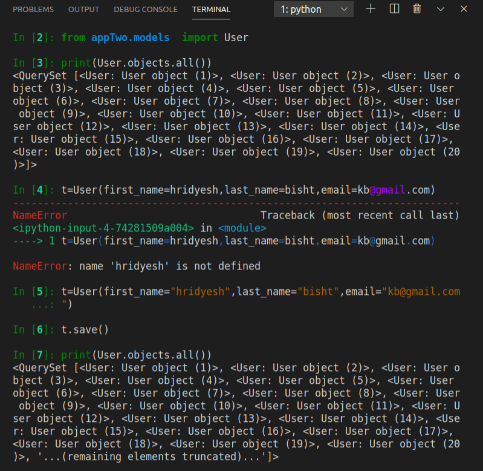Select the TERMINAL tab

pyautogui.click(x=211, y=10)
